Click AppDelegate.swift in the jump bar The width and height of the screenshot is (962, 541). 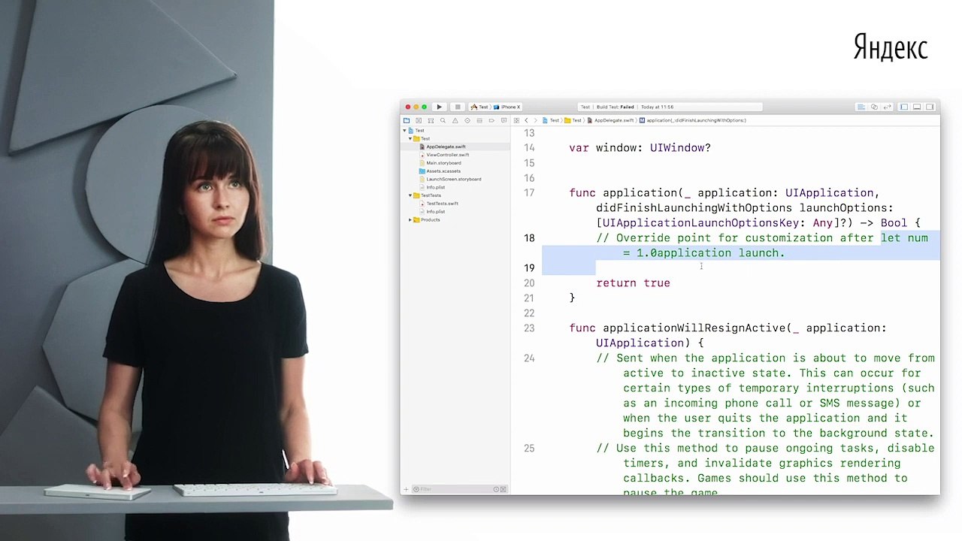point(612,120)
